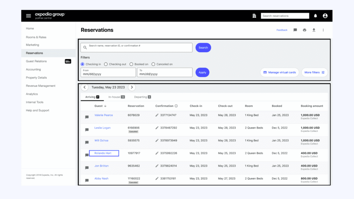Viewport: 354px width, 199px height.
Task: Edit confirmation number 3377134747 with pencil icon
Action: click(157, 115)
